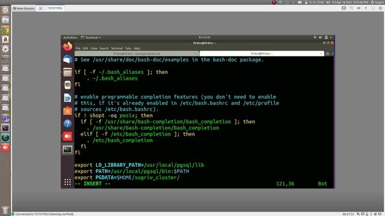This screenshot has height=216, width=385.
Task: Open Thunderbird mail in the remote dock
Action: (67, 59)
